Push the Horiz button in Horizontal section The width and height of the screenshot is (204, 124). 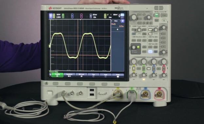(x=140, y=14)
